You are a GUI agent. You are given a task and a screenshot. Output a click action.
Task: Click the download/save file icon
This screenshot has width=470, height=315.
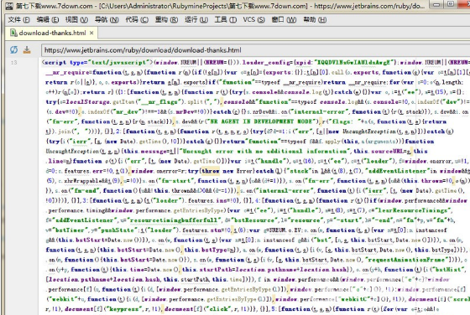[27, 49]
